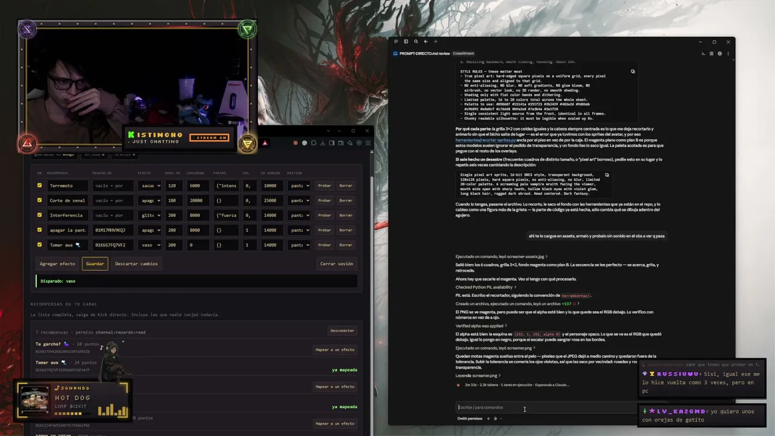This screenshot has width=775, height=436.
Task: Click the split view icon in Claude header
Action: pyautogui.click(x=711, y=53)
